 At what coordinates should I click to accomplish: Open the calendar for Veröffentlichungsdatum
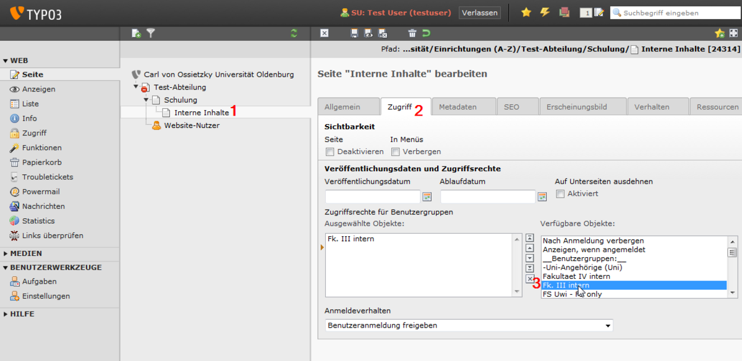[x=427, y=197]
